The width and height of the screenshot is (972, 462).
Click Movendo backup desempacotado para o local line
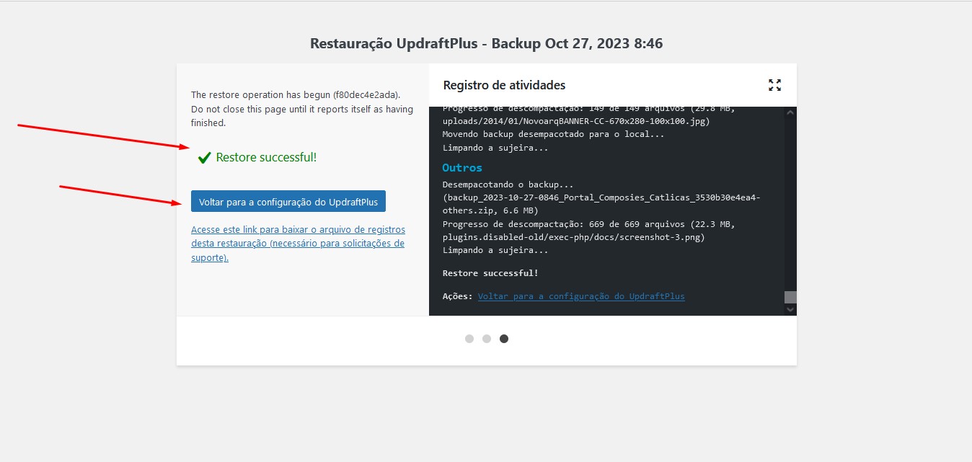pyautogui.click(x=553, y=134)
